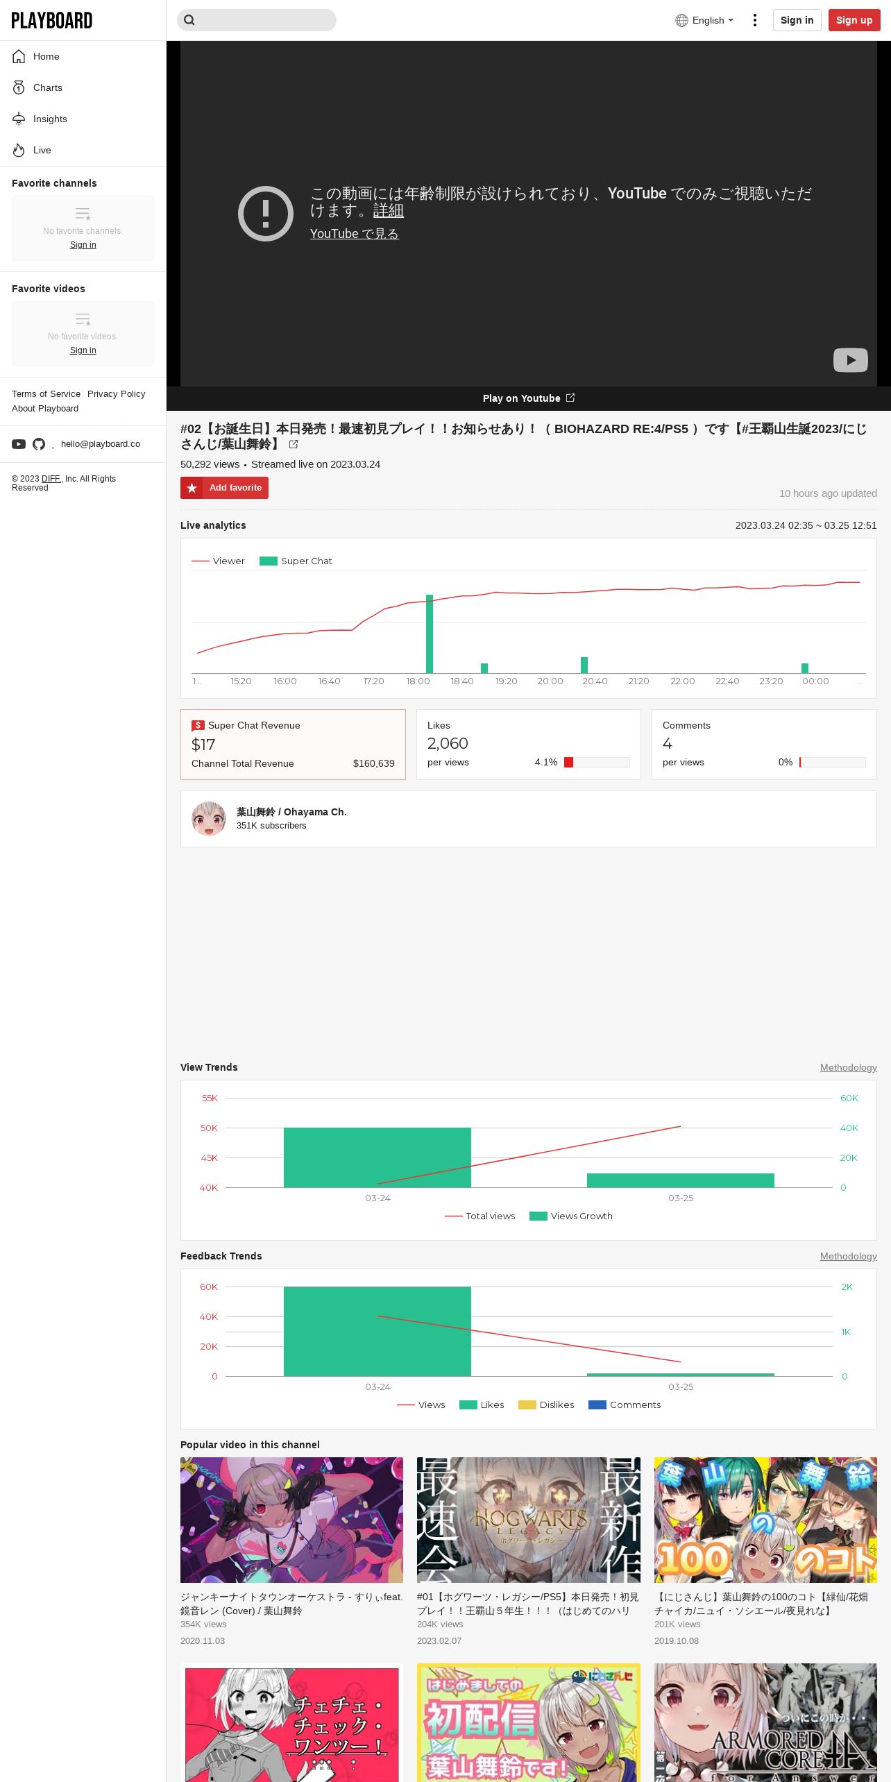Open Methodology link for Feedback Trends
The image size is (891, 1782).
[849, 1256]
